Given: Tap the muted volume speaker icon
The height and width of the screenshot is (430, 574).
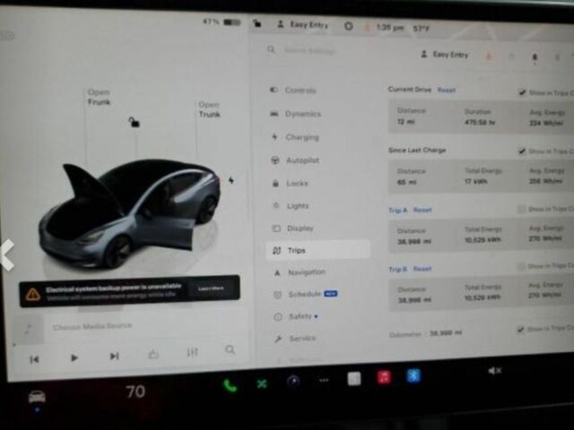Looking at the screenshot, I should [x=494, y=370].
